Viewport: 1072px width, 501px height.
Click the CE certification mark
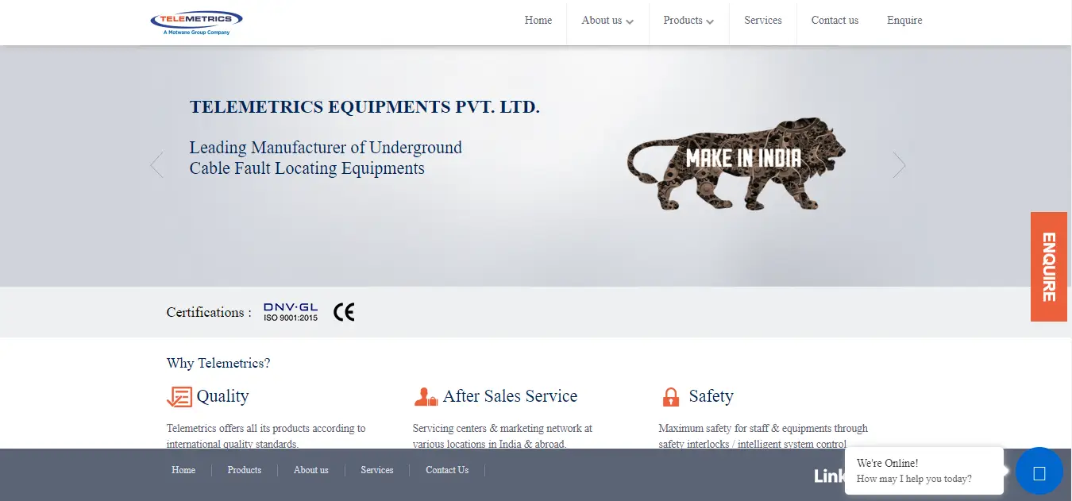344,312
